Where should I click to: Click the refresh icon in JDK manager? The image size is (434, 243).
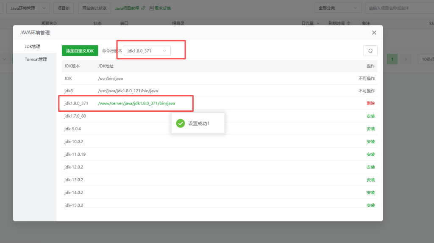370,51
